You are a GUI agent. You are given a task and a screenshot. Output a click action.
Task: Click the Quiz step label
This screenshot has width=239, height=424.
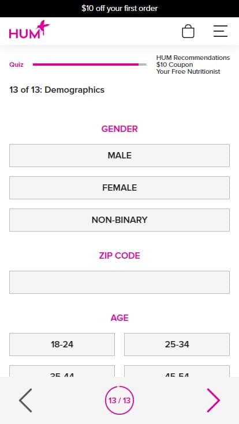point(16,65)
